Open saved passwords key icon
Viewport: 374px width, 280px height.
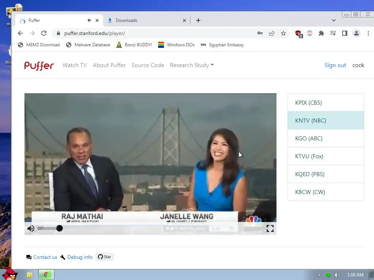260,33
